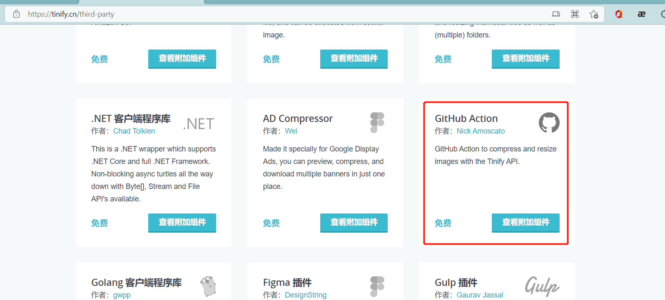Open the Office extension icon in toolbar

(619, 14)
